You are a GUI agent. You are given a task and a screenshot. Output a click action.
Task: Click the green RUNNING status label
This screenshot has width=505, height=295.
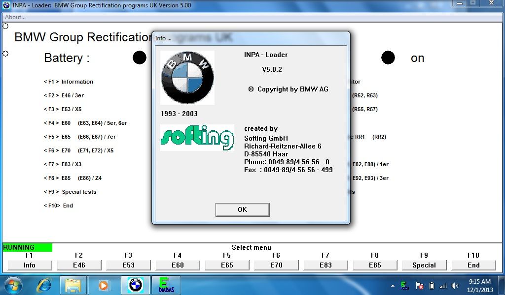click(27, 247)
